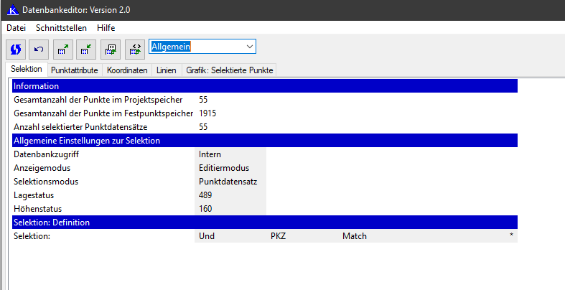The image size is (565, 290).
Task: Switch to the Koordinaten tab
Action: [x=127, y=70]
